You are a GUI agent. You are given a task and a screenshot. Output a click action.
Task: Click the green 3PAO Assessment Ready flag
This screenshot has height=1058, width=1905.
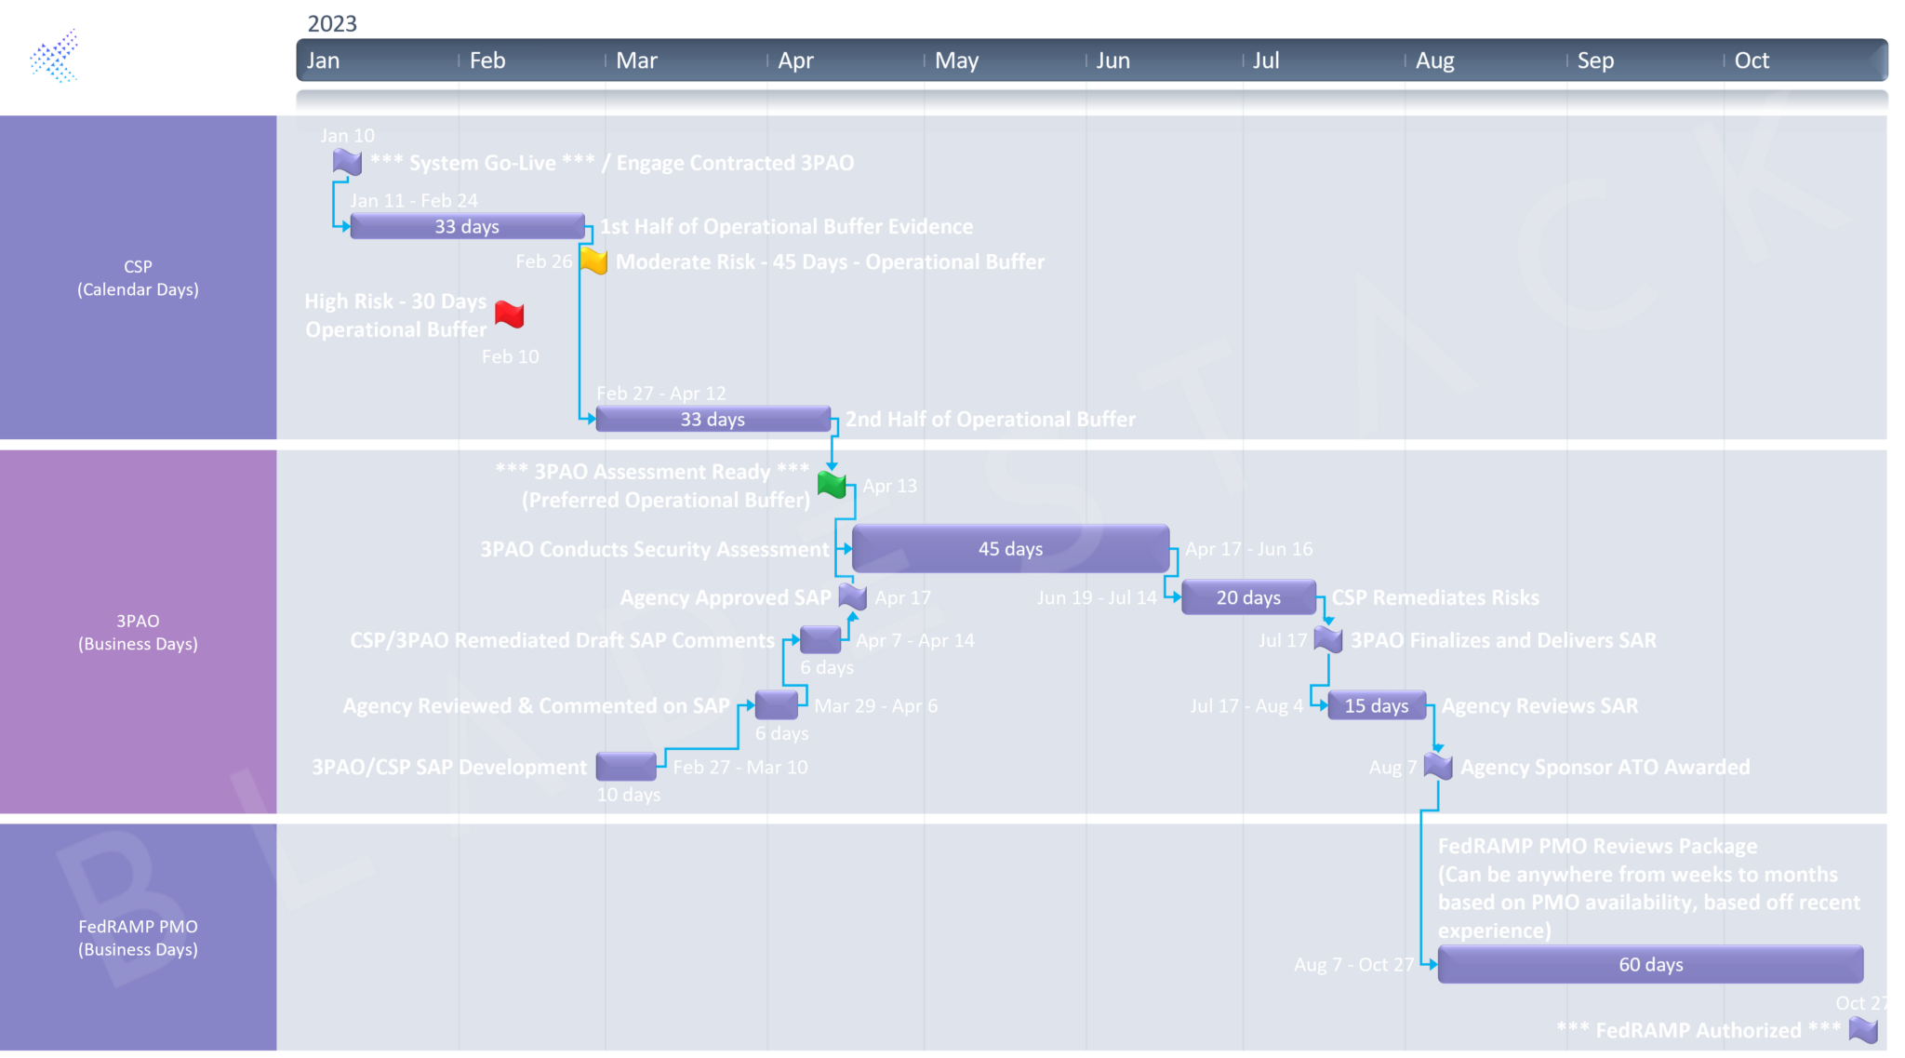832,485
